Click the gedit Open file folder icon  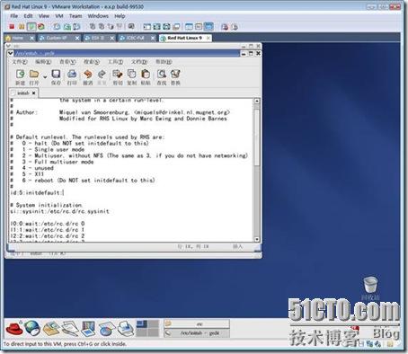tap(34, 74)
